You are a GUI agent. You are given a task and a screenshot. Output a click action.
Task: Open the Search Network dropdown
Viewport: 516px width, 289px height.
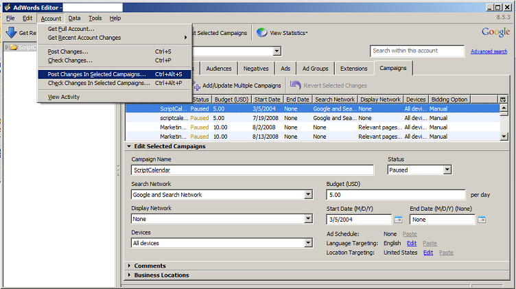point(308,194)
